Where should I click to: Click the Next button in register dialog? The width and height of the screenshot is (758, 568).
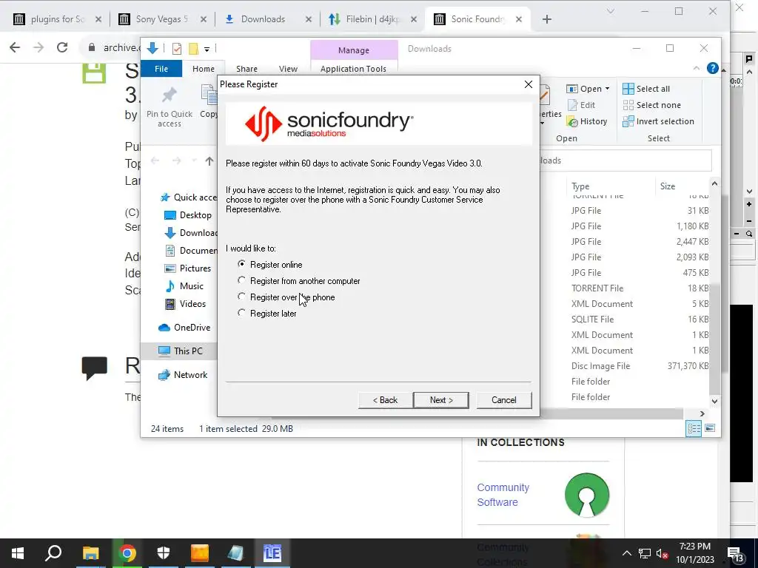(441, 400)
